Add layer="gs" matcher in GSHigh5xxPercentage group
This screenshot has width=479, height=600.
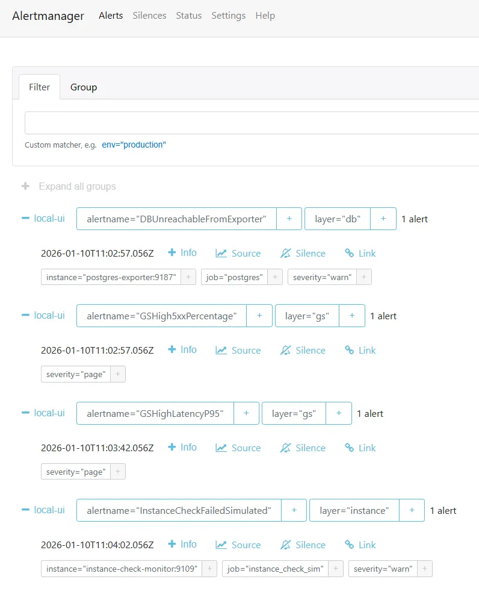click(x=352, y=316)
